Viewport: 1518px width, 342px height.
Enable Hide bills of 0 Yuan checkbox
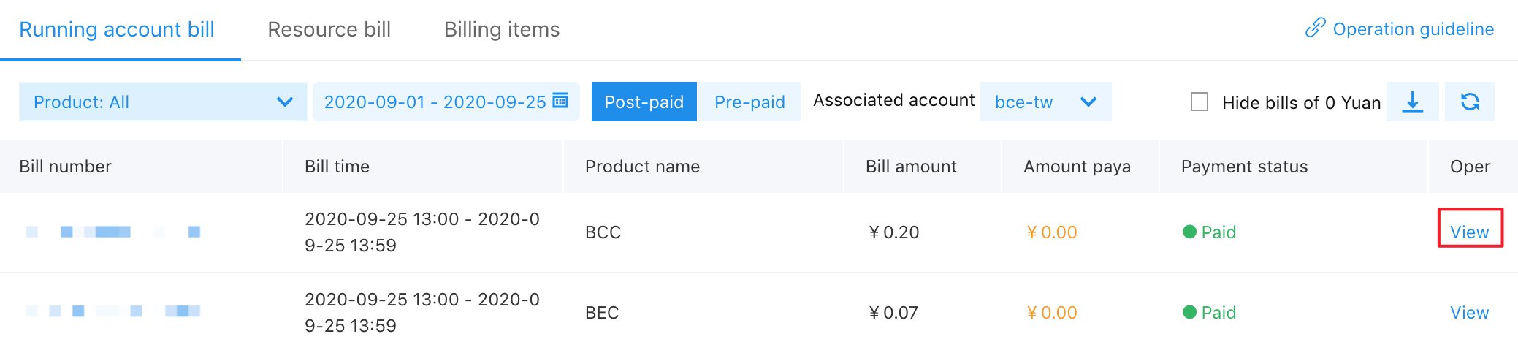tap(1199, 102)
